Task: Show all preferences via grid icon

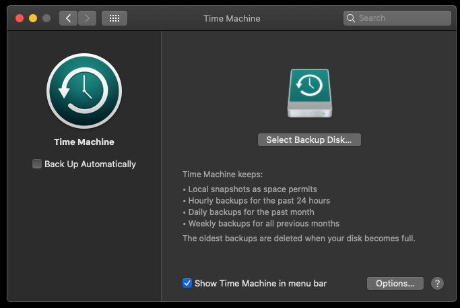Action: click(114, 18)
